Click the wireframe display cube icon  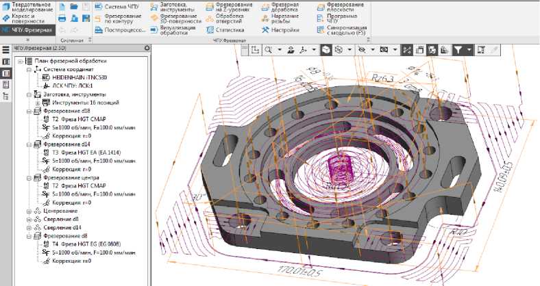tap(339, 50)
